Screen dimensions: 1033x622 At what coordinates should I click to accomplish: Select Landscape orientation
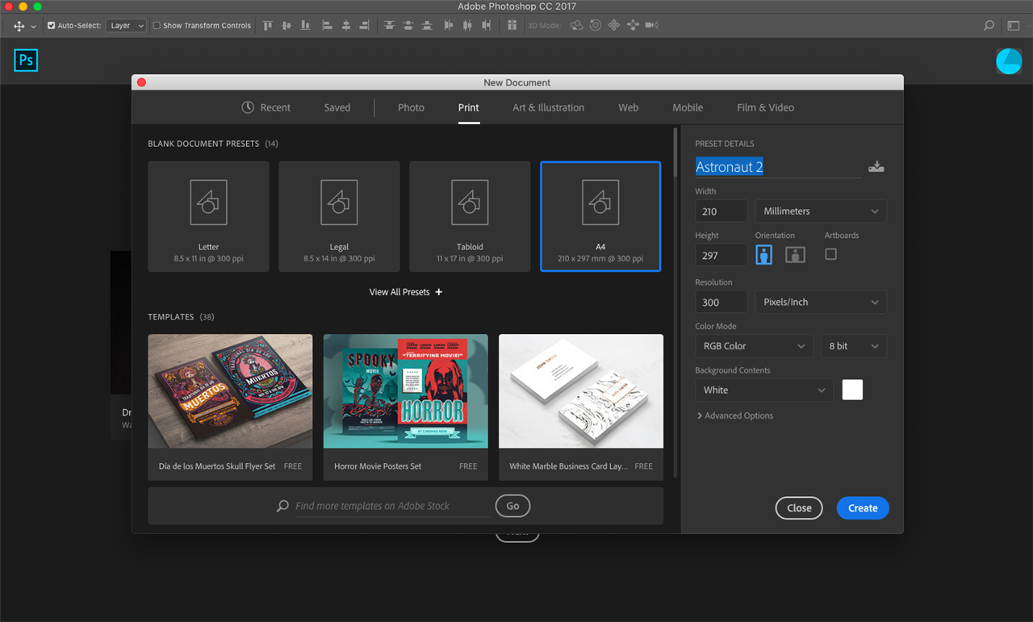[x=795, y=255]
